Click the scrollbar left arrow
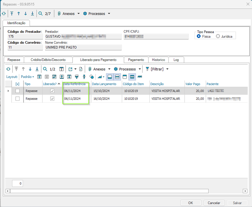The width and height of the screenshot is (252, 207). click(x=8, y=191)
